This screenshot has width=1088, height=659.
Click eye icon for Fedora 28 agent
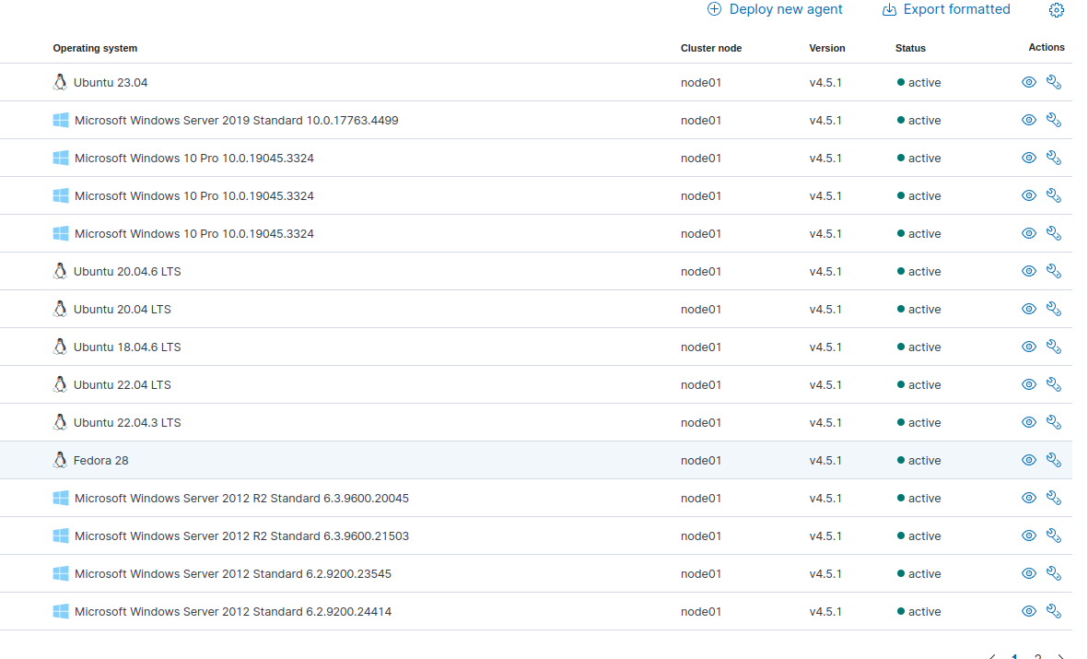coord(1029,460)
